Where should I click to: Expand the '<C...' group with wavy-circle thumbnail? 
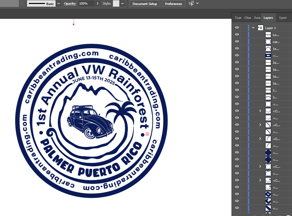click(260, 166)
